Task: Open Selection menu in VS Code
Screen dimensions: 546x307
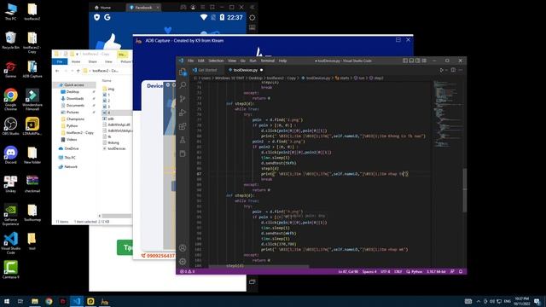Action: (x=216, y=61)
